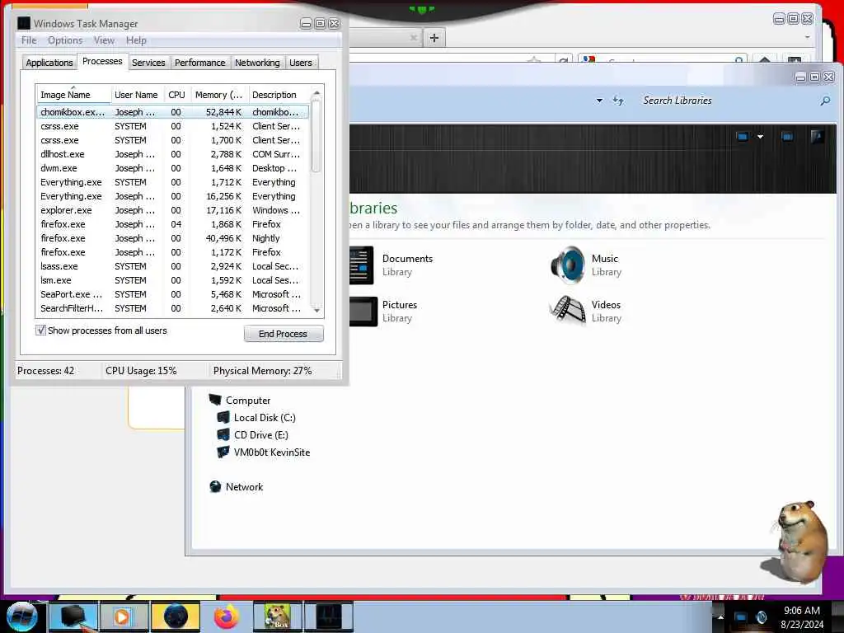Viewport: 844px width, 633px height.
Task: Show hidden tray icons arrow
Action: pos(720,617)
